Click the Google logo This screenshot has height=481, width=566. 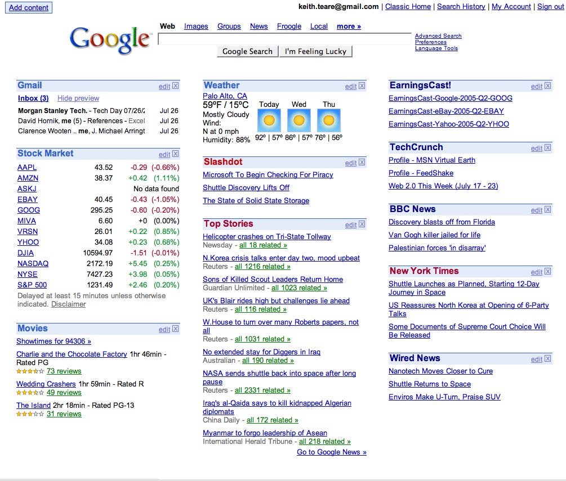tap(110, 40)
